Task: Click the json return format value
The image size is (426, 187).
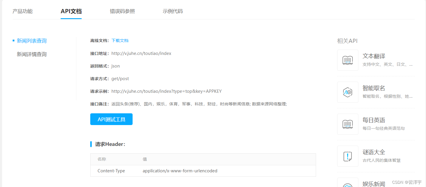Action: [116, 66]
